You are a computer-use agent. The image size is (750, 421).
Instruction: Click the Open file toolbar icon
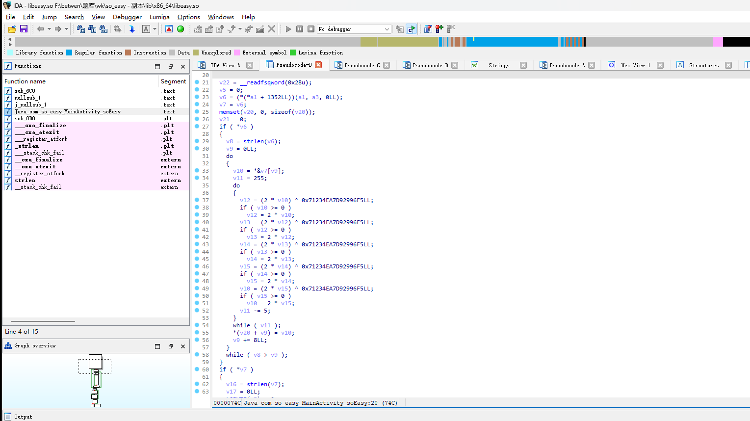pyautogui.click(x=12, y=29)
